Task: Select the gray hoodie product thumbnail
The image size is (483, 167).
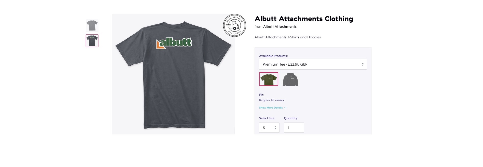Action: (x=290, y=79)
